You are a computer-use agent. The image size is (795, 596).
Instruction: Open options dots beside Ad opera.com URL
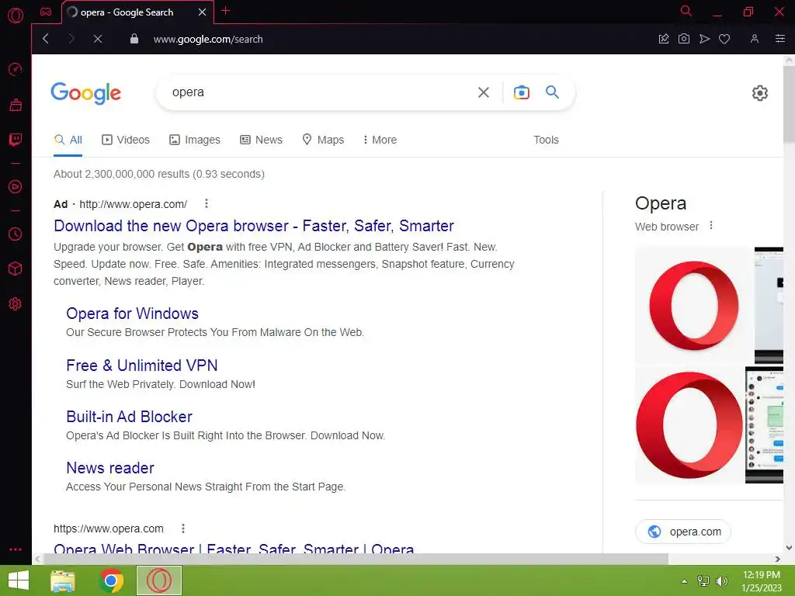pos(206,204)
